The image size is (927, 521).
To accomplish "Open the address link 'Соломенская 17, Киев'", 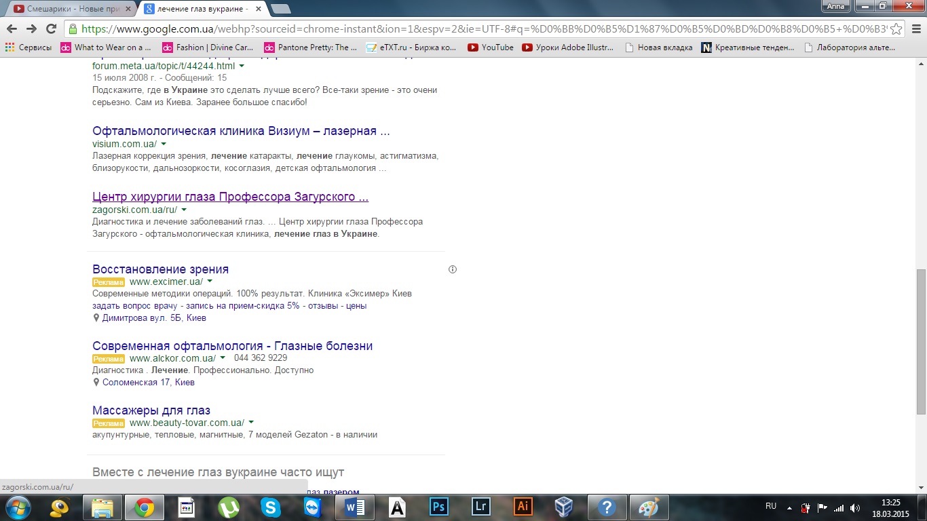I will click(x=149, y=383).
